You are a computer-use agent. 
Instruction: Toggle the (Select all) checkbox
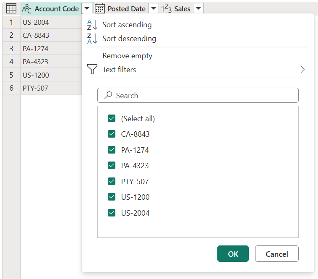112,118
